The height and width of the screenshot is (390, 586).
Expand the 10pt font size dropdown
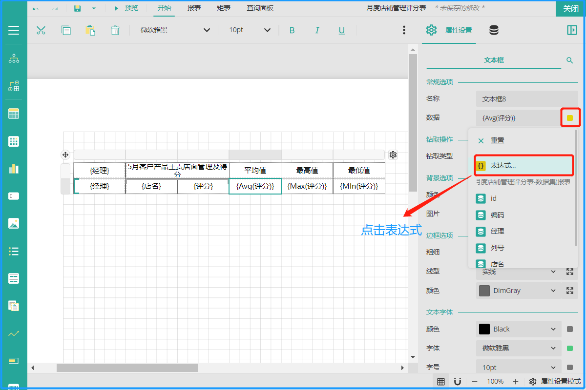[x=250, y=30]
